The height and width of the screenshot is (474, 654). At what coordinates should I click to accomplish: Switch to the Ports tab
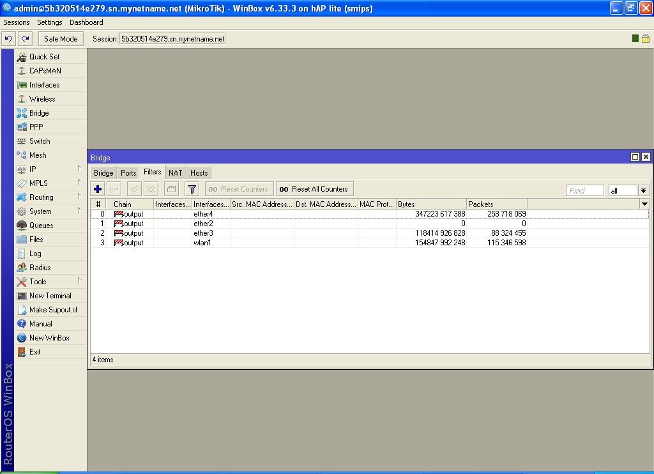pos(128,173)
